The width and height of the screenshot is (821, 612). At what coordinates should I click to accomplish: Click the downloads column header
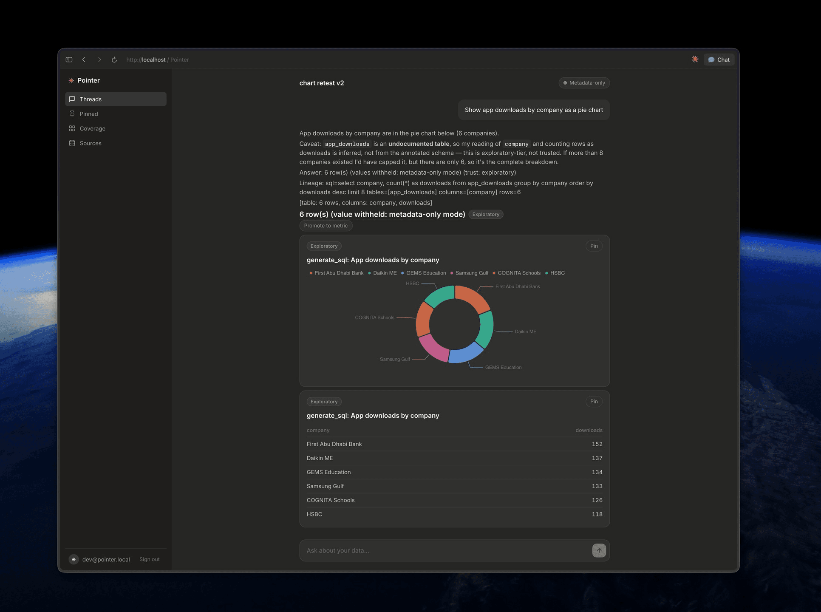point(589,431)
